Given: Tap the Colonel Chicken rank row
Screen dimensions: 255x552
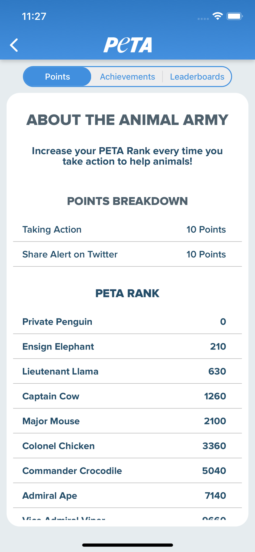Looking at the screenshot, I should coord(127,446).
